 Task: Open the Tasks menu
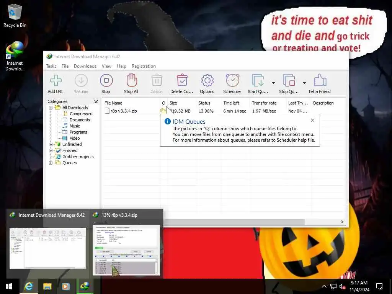click(x=51, y=66)
